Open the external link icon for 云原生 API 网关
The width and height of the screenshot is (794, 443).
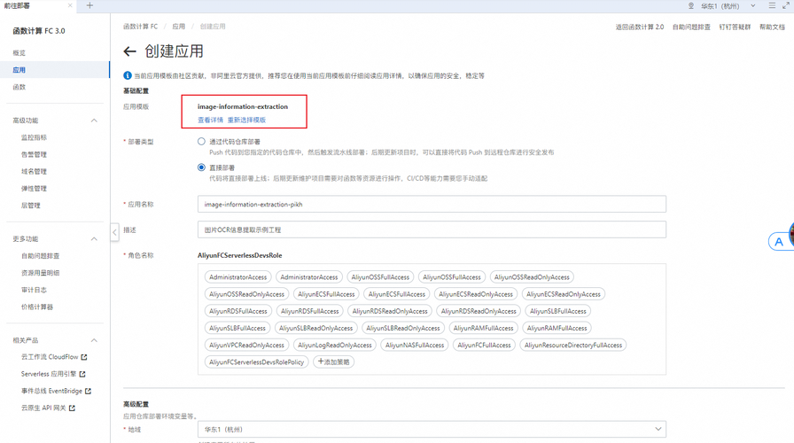point(72,408)
